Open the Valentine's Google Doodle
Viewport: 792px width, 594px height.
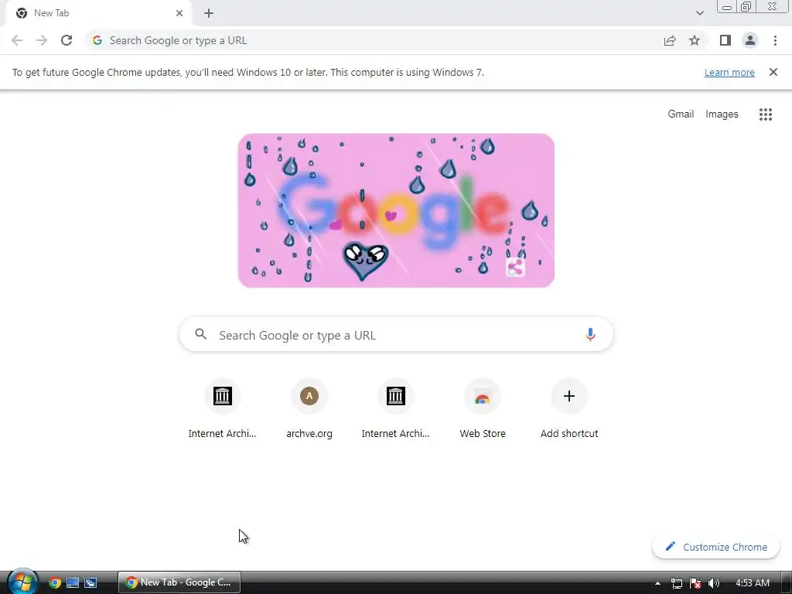[396, 210]
